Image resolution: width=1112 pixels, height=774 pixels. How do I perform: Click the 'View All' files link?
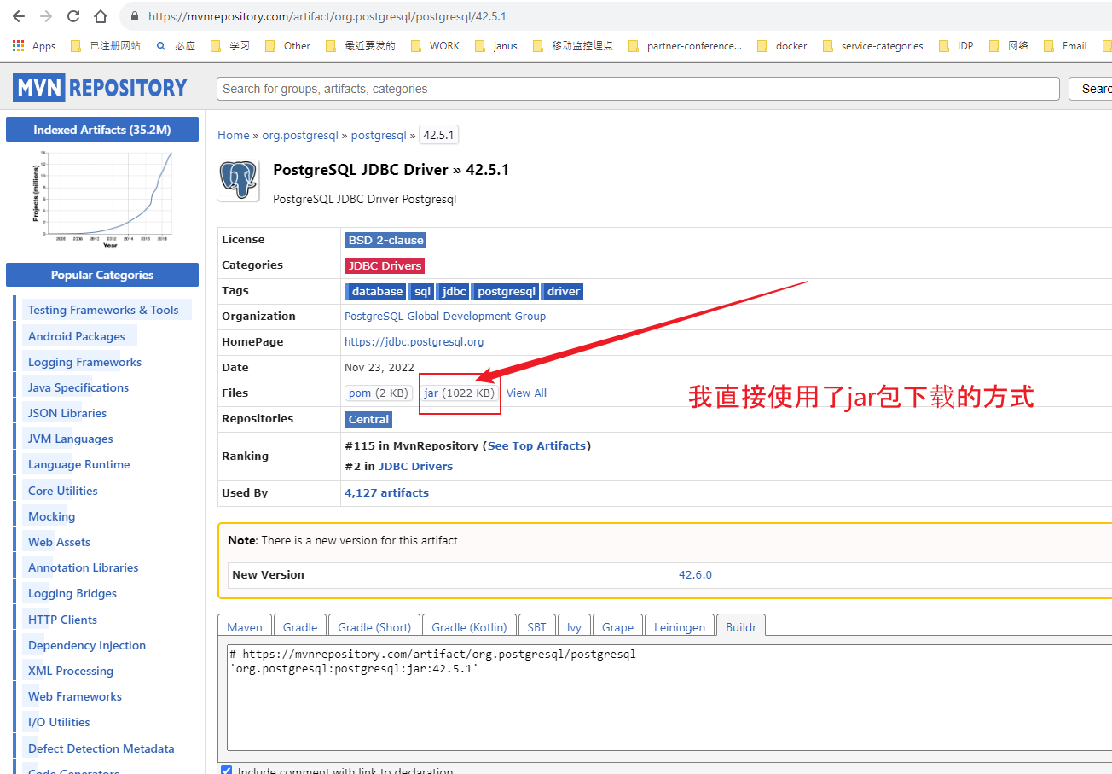click(526, 393)
